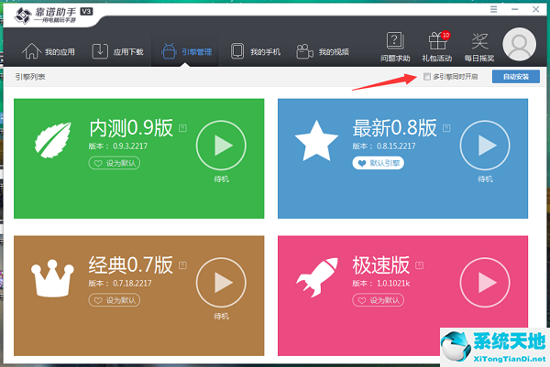Open the 我的应用 home tab
The image size is (550, 367).
[49, 51]
